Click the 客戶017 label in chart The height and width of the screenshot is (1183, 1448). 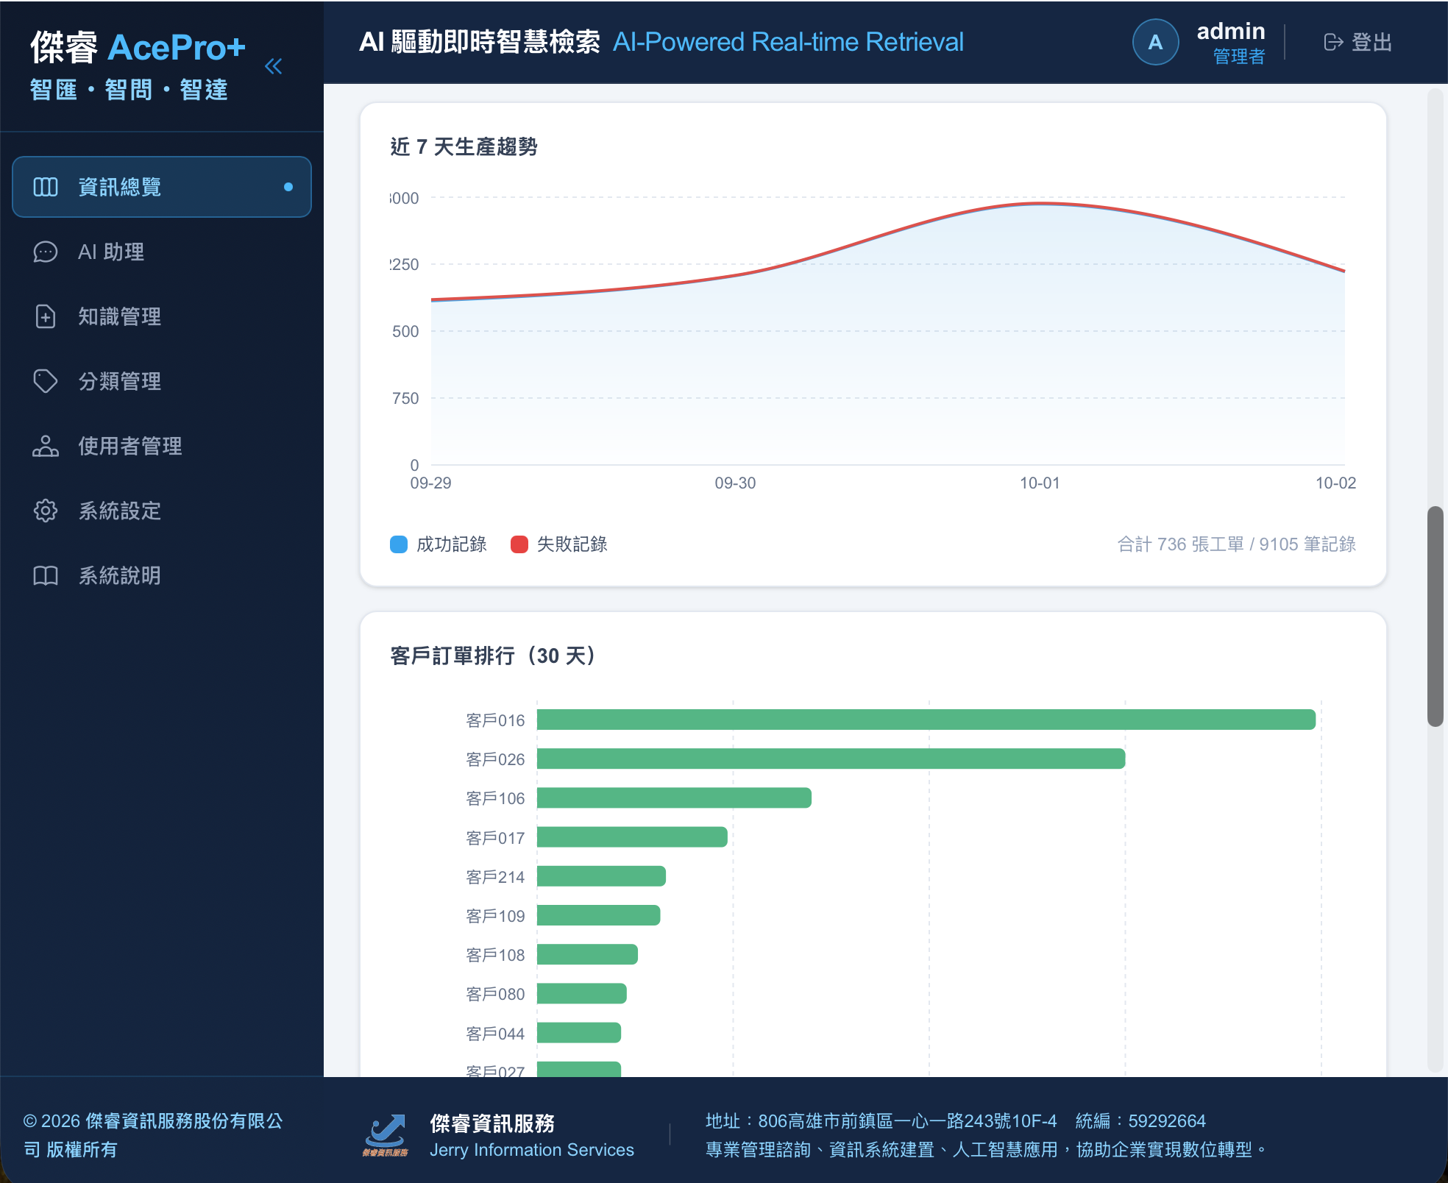coord(495,838)
